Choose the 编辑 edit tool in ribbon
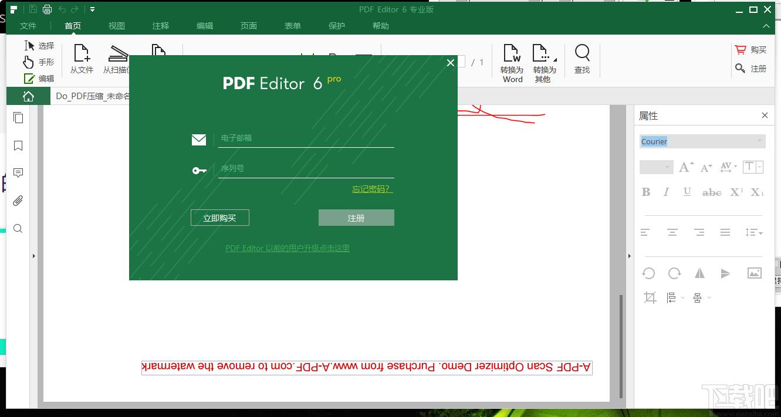The height and width of the screenshot is (417, 781). click(x=39, y=79)
